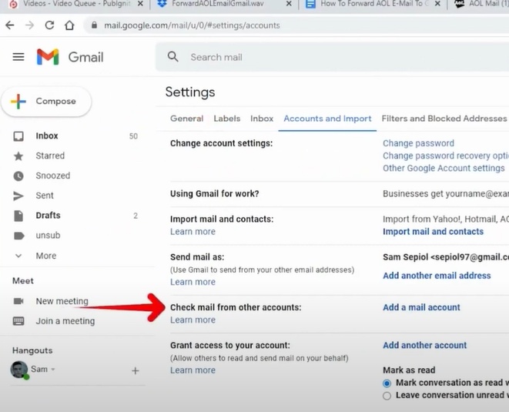Select Mark conversation as read radio
Image resolution: width=509 pixels, height=412 pixels.
pyautogui.click(x=387, y=383)
